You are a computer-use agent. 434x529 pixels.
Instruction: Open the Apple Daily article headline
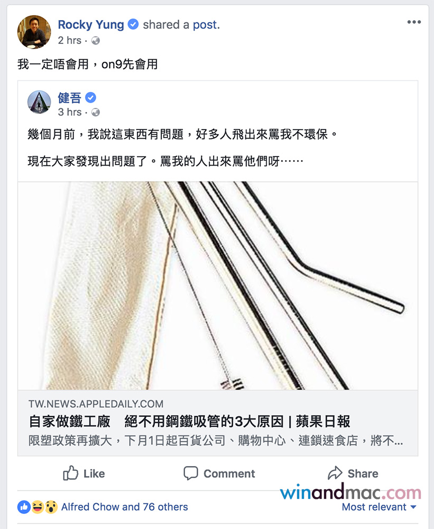tap(189, 422)
